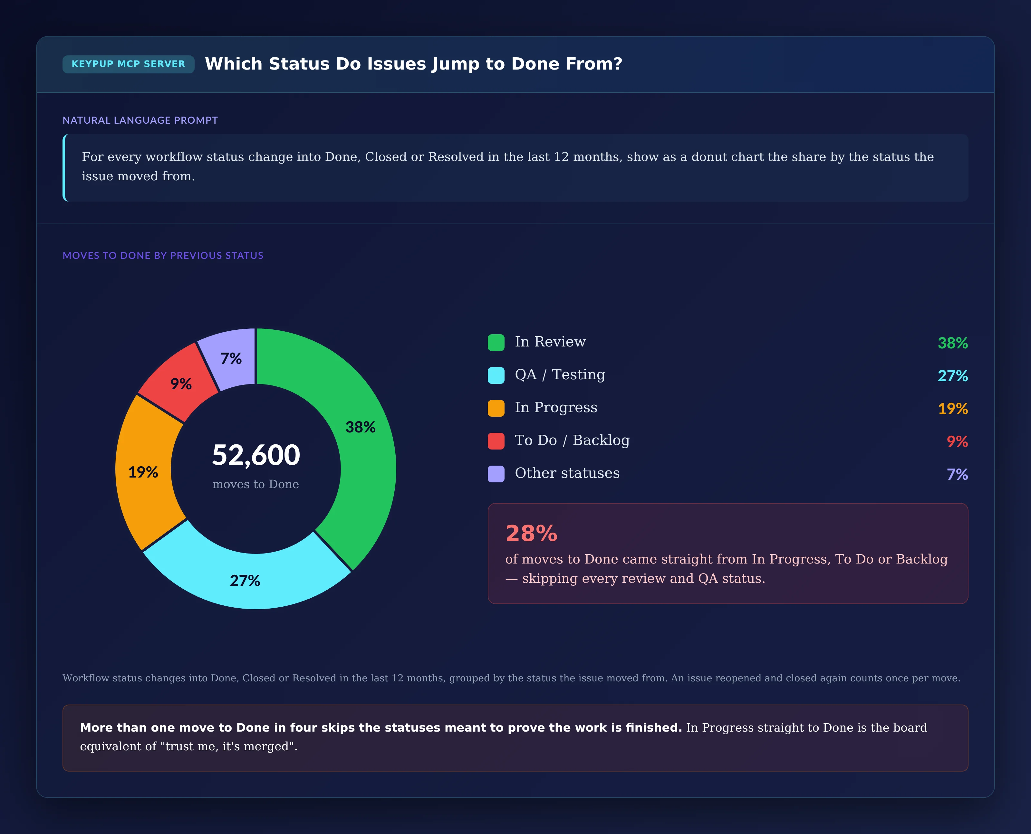This screenshot has width=1031, height=834.
Task: Click the 52,600 total in donut center
Action: click(x=256, y=455)
